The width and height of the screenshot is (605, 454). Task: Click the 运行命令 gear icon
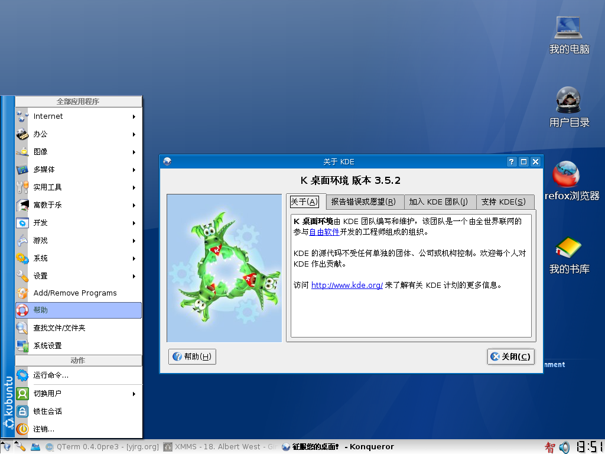[x=22, y=375]
